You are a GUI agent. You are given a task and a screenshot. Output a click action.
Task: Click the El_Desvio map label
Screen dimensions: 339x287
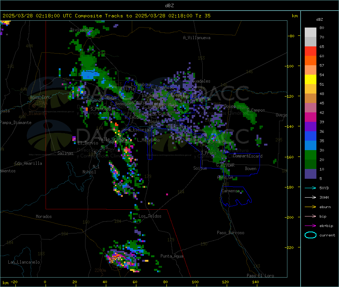(88, 143)
